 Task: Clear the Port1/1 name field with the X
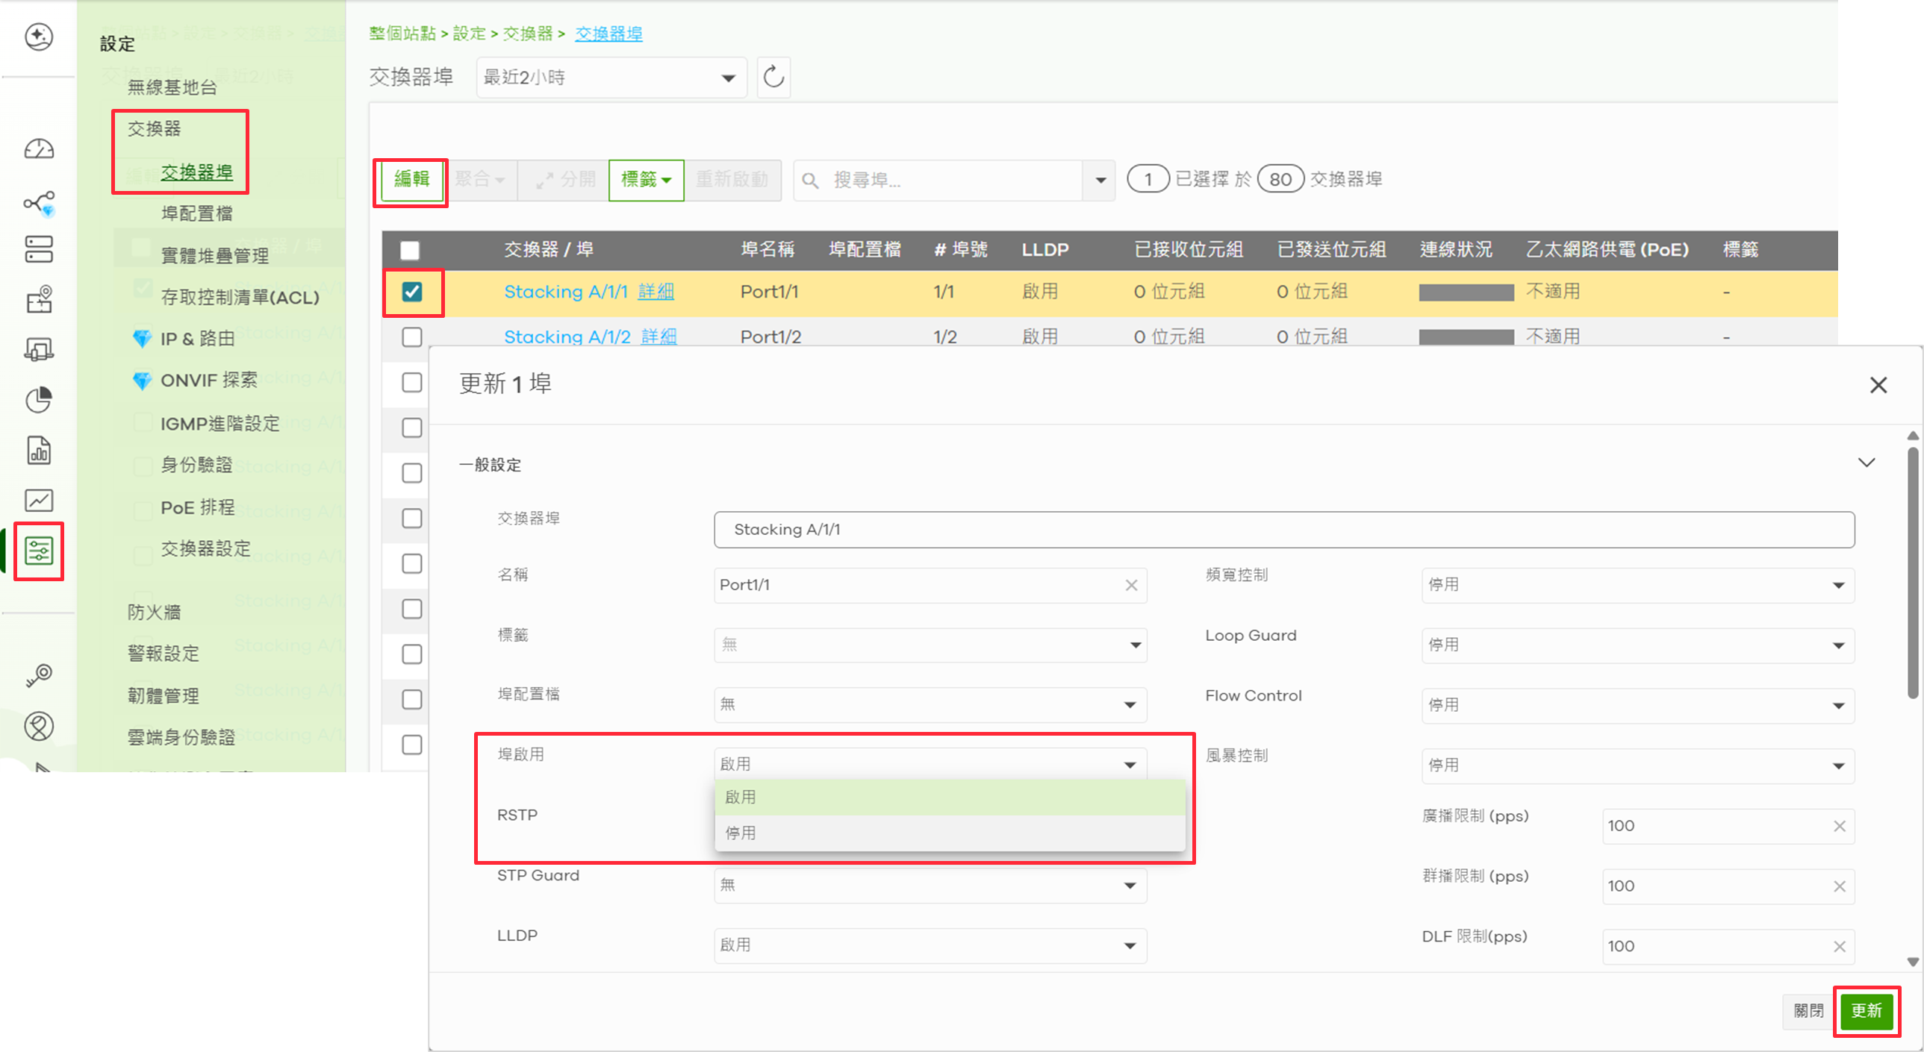(x=1131, y=586)
